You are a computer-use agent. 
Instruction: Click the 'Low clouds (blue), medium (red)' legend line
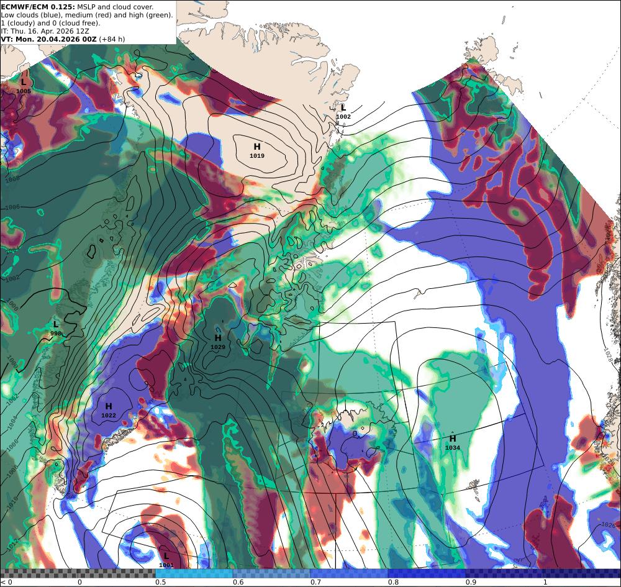coord(87,15)
